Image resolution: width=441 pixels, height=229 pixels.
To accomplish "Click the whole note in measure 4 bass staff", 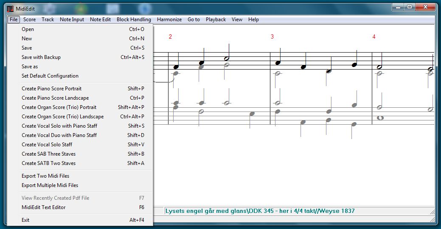I will (380, 118).
